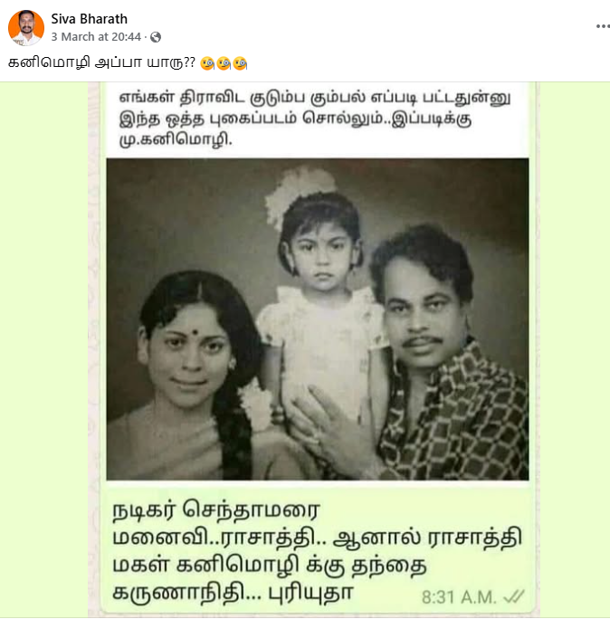Click the left green margin of the image
This screenshot has width=610, height=619.
(x=43, y=349)
